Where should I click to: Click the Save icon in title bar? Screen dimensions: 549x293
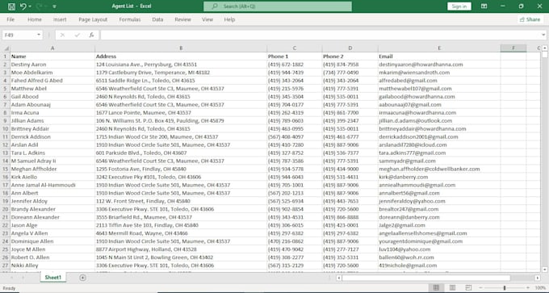click(x=11, y=6)
